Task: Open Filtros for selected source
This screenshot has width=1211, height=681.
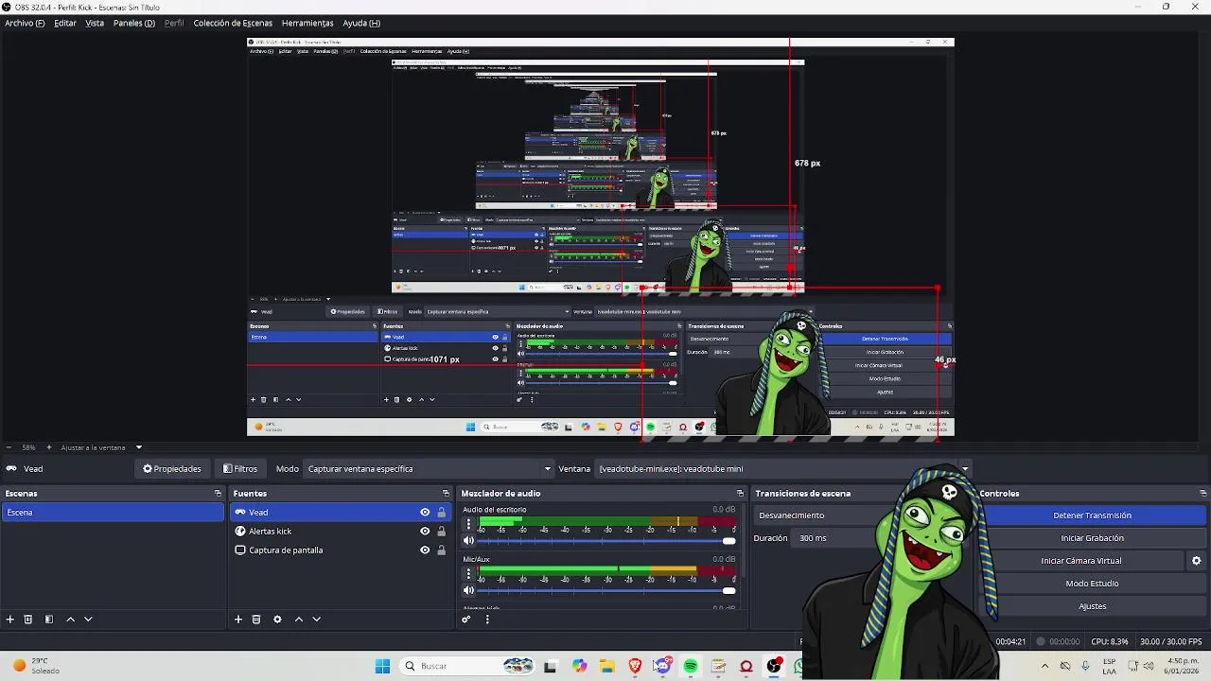Action: tap(240, 469)
